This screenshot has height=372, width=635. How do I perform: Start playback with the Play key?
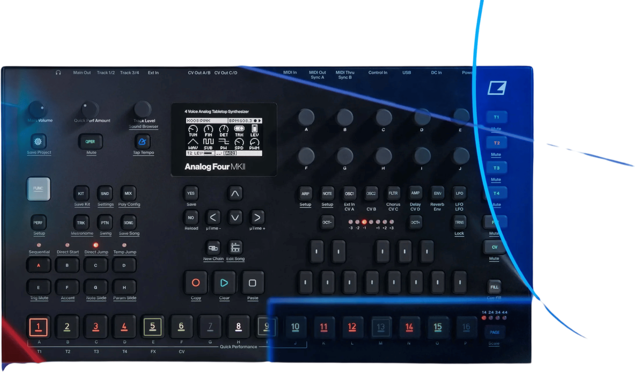(x=224, y=283)
